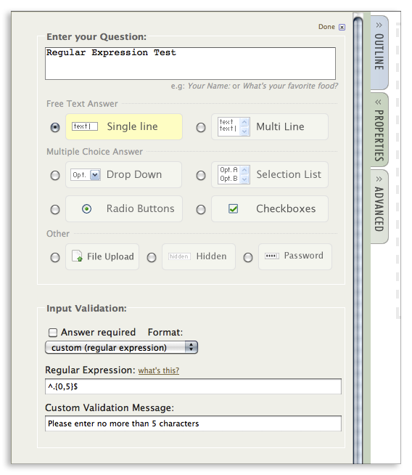This screenshot has height=475, width=412.
Task: Open the what's this? link
Action: (x=159, y=370)
